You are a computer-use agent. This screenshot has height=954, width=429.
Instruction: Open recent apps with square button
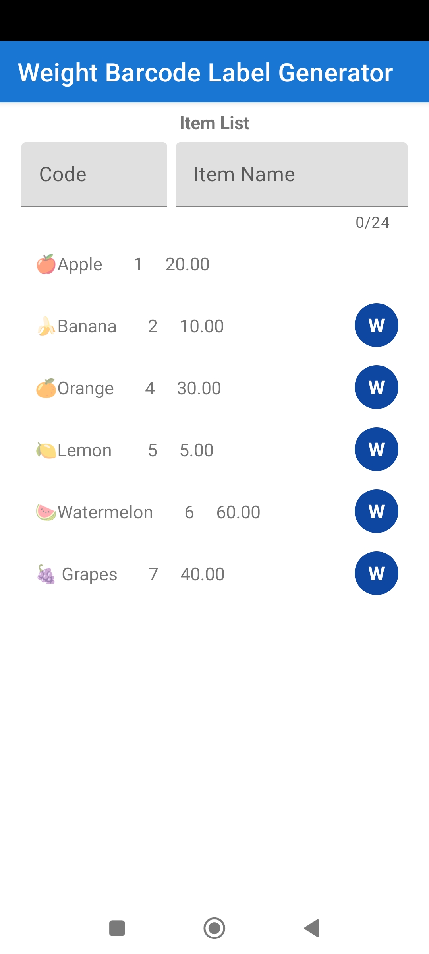click(117, 928)
